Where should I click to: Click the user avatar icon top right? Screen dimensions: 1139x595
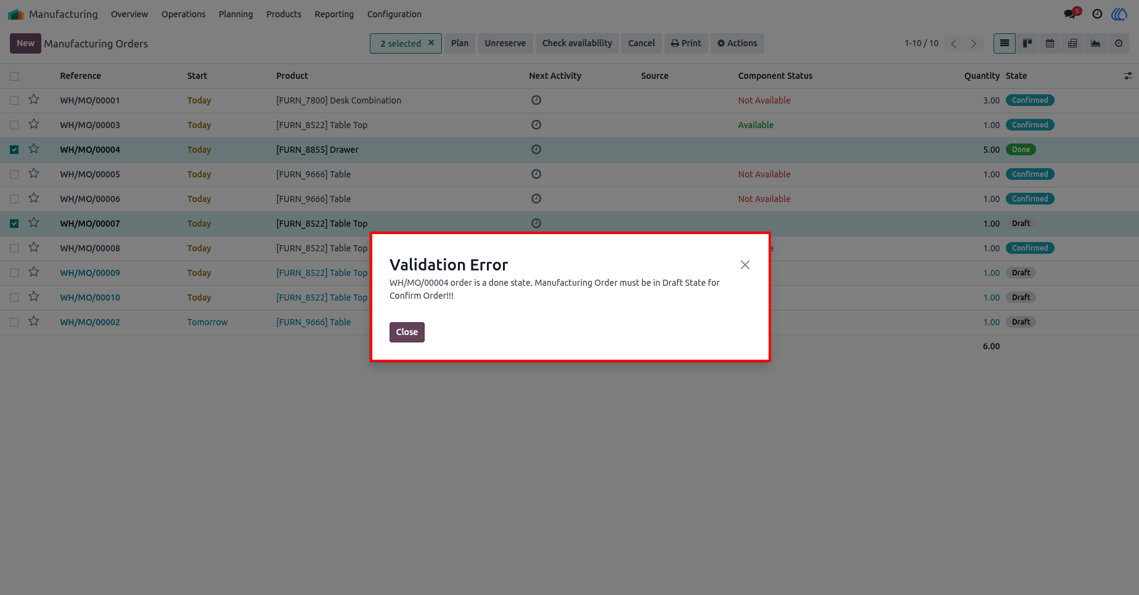[1119, 14]
